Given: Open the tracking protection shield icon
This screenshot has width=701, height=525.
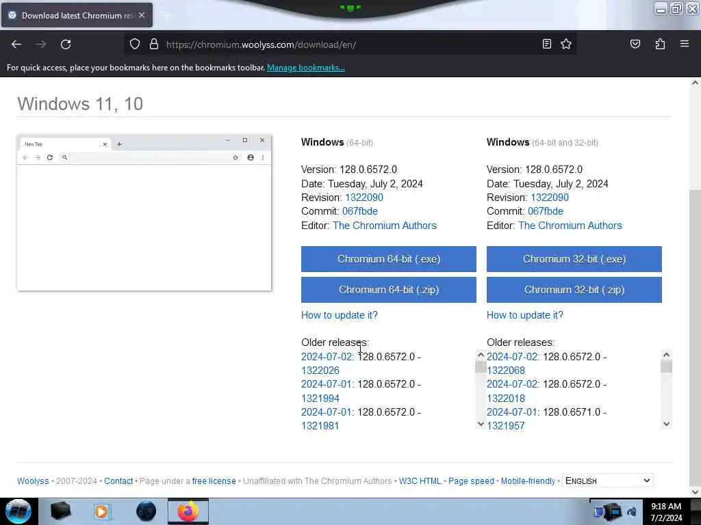Looking at the screenshot, I should point(135,44).
